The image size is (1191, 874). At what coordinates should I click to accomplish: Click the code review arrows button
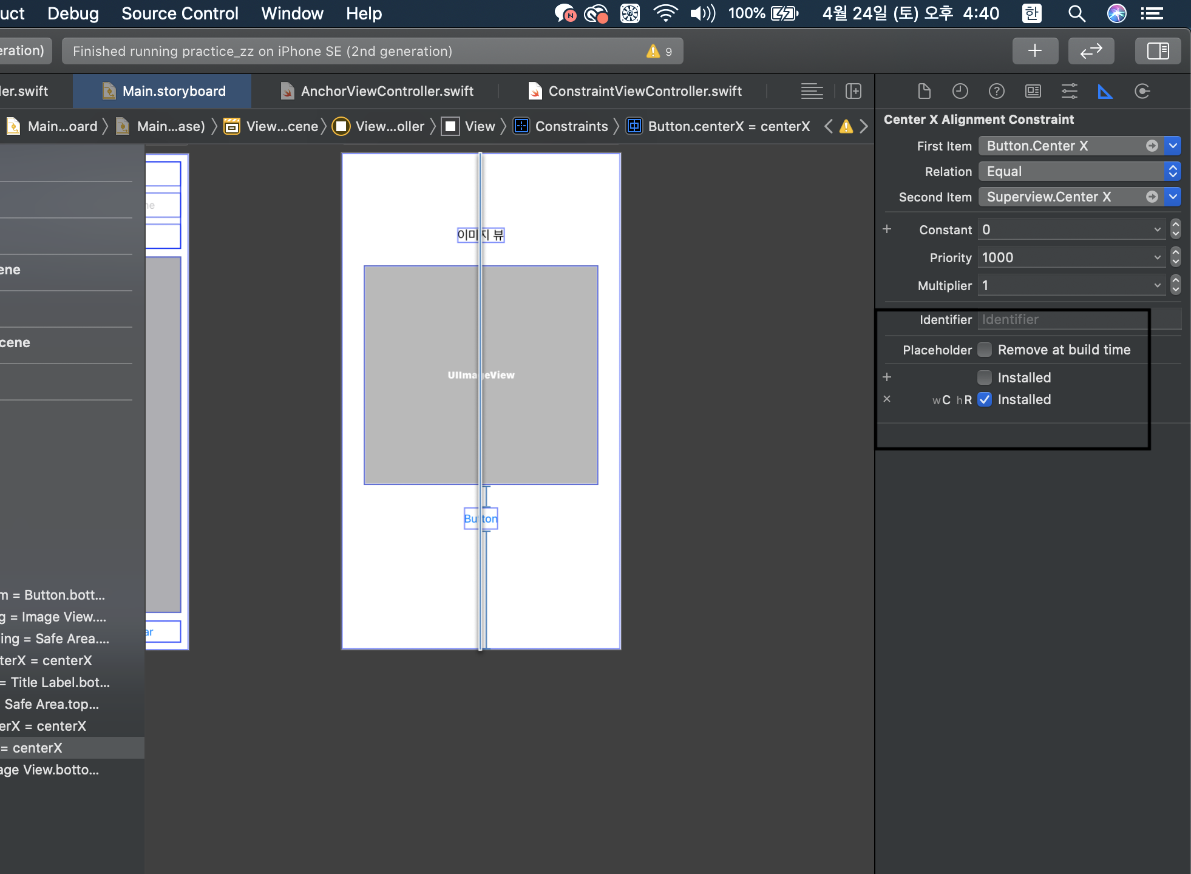tap(1091, 51)
